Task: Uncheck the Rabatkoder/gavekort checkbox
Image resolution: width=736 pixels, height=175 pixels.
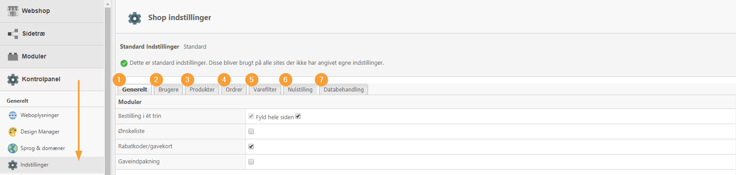Action: [251, 146]
